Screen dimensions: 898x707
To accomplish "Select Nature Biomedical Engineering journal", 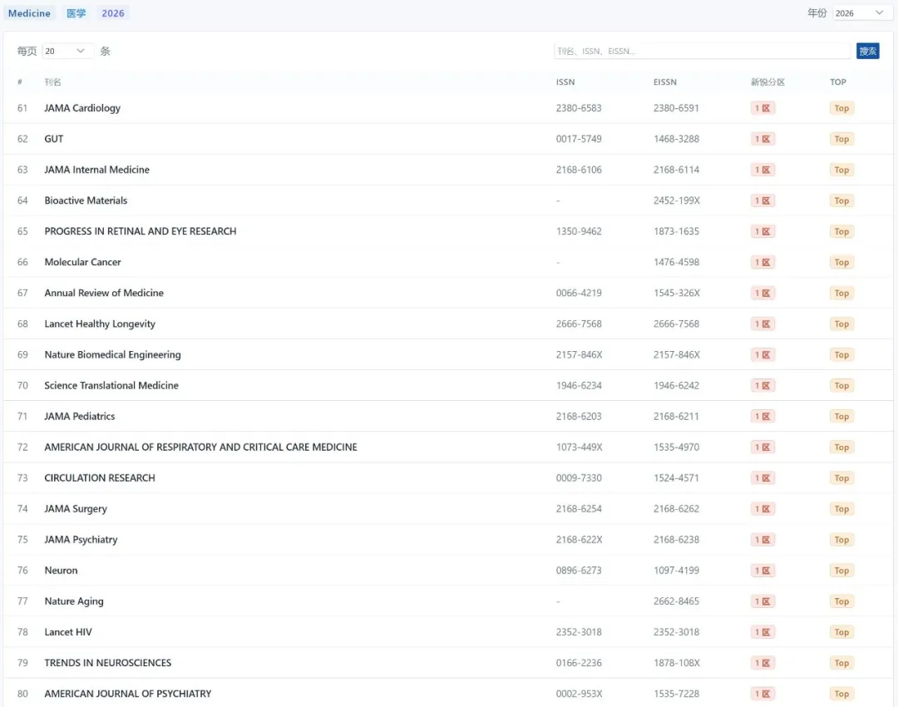I will tap(112, 354).
